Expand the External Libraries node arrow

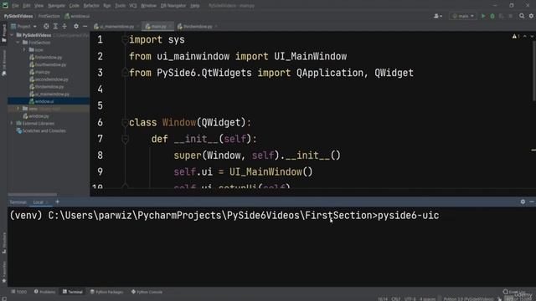12,123
